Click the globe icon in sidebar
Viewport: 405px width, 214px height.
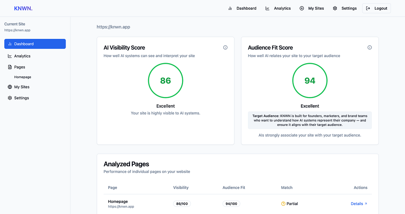(10, 87)
